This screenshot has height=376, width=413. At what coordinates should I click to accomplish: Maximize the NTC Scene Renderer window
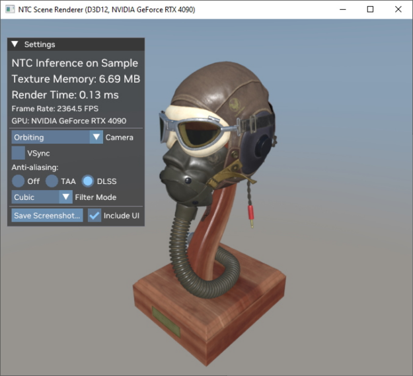pos(370,9)
